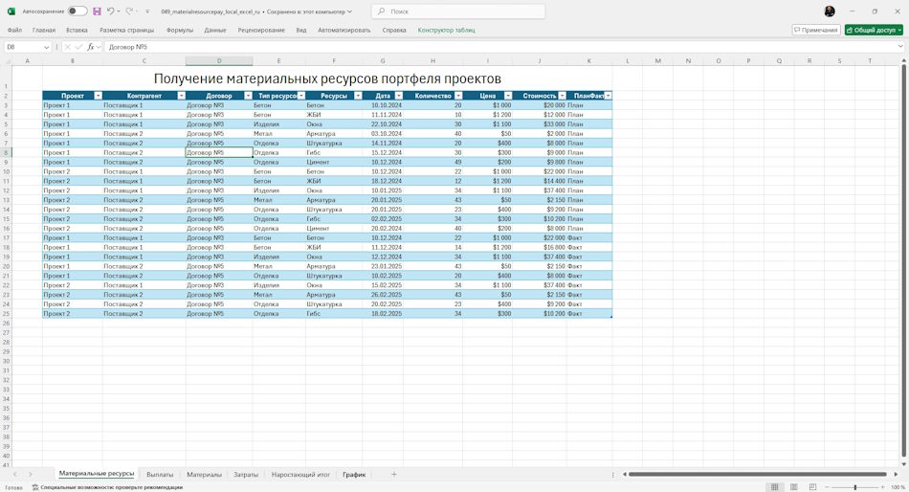Undo the last action
909x492 pixels.
[110, 11]
